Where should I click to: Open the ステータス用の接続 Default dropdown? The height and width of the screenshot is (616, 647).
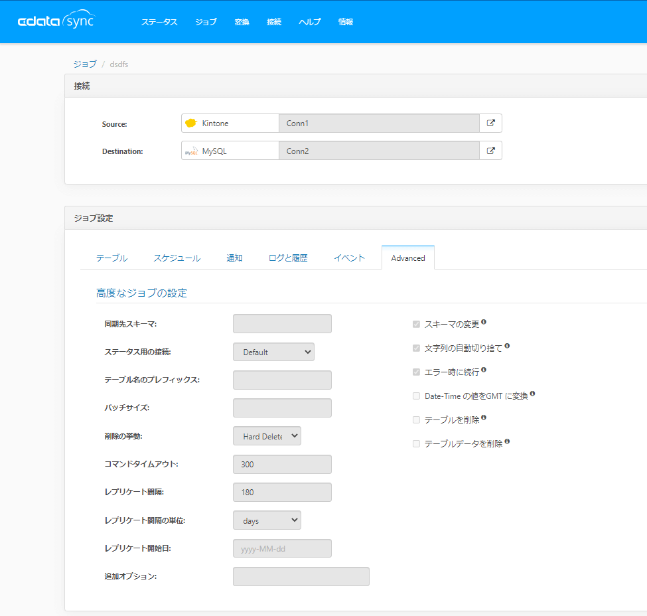coord(273,352)
